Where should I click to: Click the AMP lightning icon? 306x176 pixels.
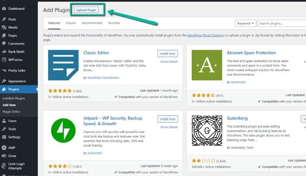(x=4, y=148)
